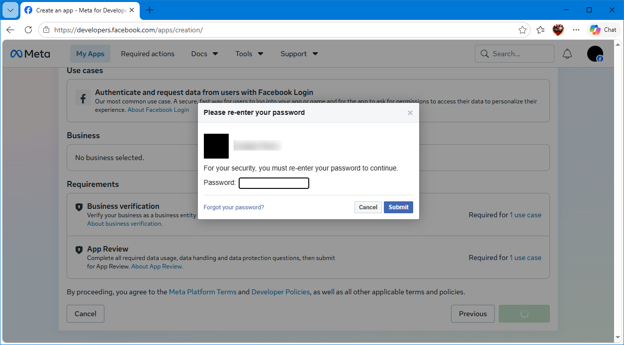Screen dimensions: 624x345
Task: Reload the page
Action: click(x=28, y=30)
